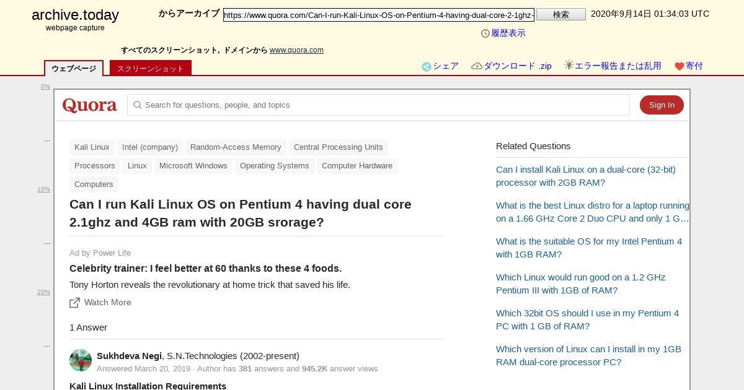Select the Random-Access Memory topic tag
Image resolution: width=744 pixels, height=390 pixels.
tap(236, 147)
